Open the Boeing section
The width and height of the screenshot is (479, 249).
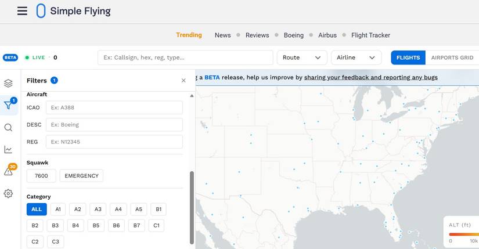click(294, 35)
